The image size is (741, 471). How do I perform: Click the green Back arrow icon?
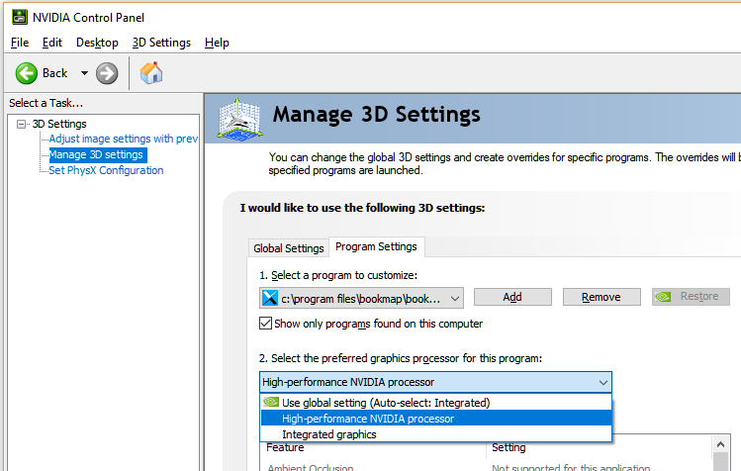(27, 73)
